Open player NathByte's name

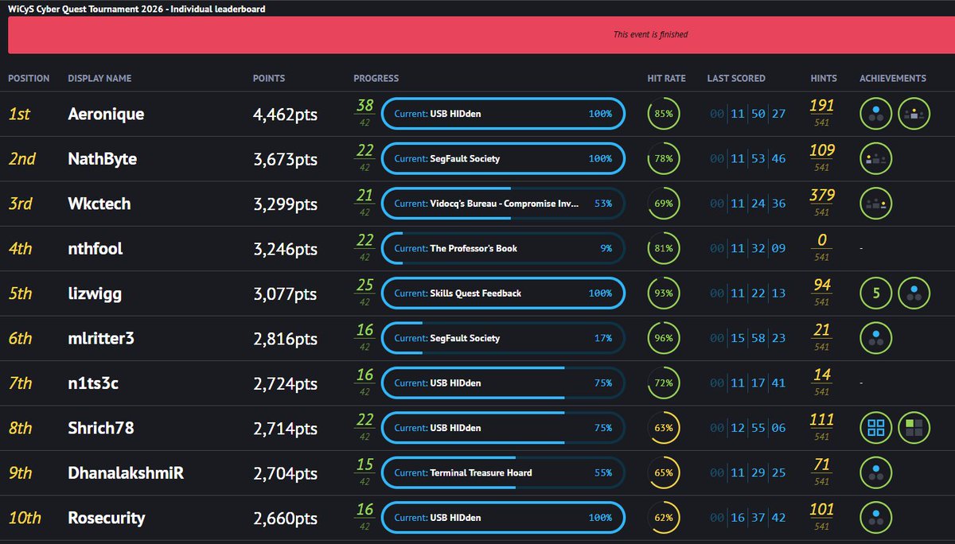(x=103, y=159)
